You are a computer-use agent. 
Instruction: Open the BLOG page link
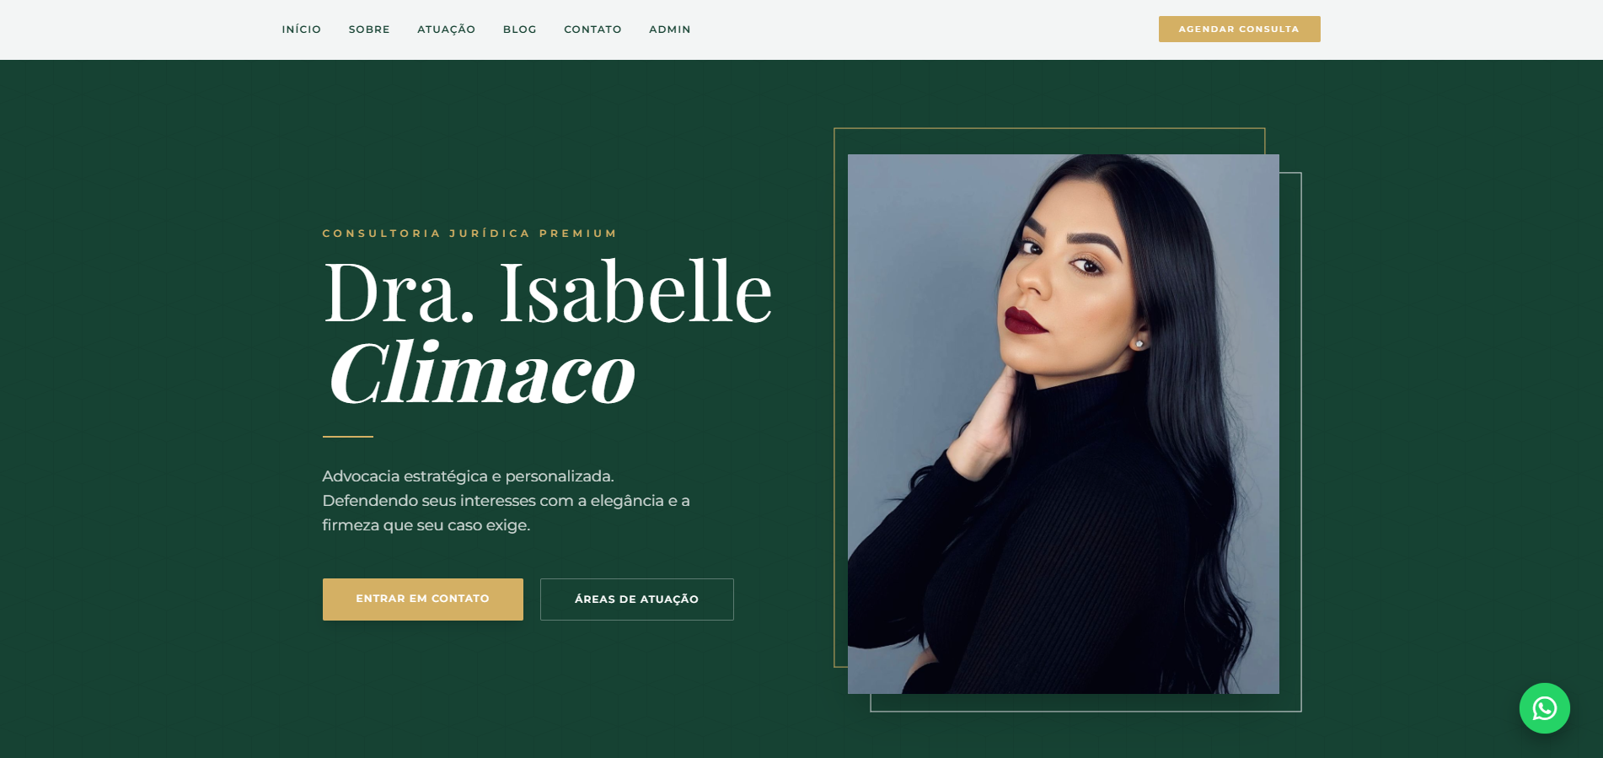coord(519,30)
